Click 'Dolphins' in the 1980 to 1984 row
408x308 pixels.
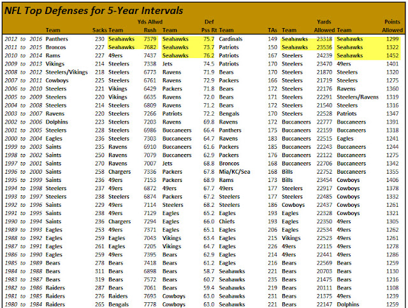[x=348, y=304]
